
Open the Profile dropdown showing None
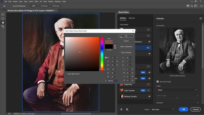click(177, 90)
